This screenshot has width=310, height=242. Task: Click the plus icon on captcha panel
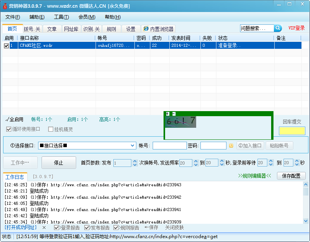167,114
